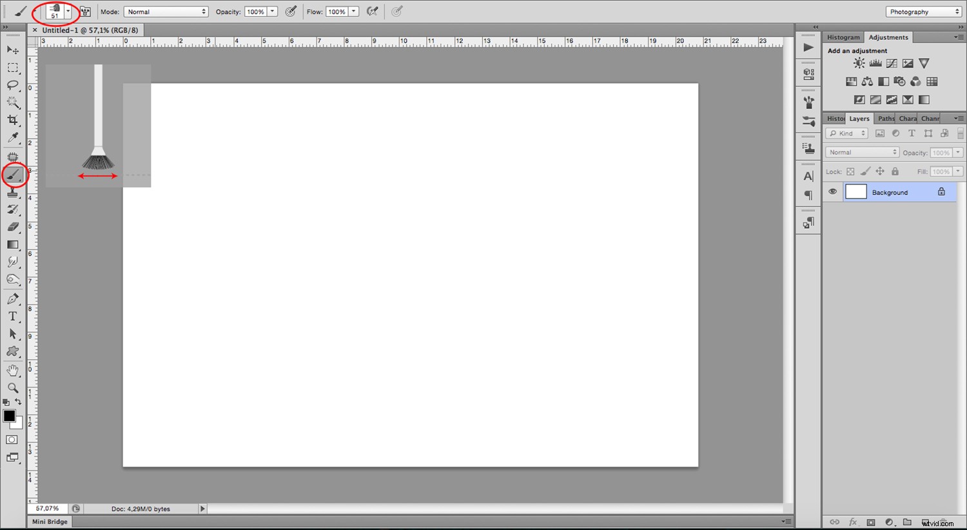This screenshot has width=967, height=530.
Task: Toggle the Brush panel button
Action: point(85,12)
